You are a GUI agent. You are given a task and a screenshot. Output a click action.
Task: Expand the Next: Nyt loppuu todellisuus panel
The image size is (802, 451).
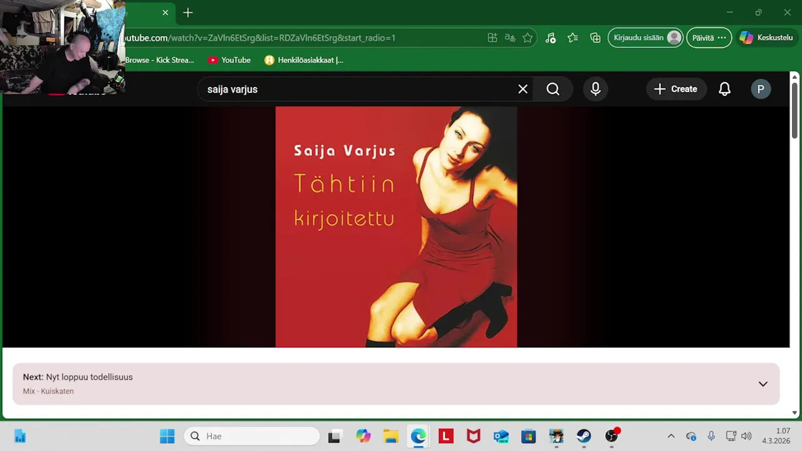763,384
